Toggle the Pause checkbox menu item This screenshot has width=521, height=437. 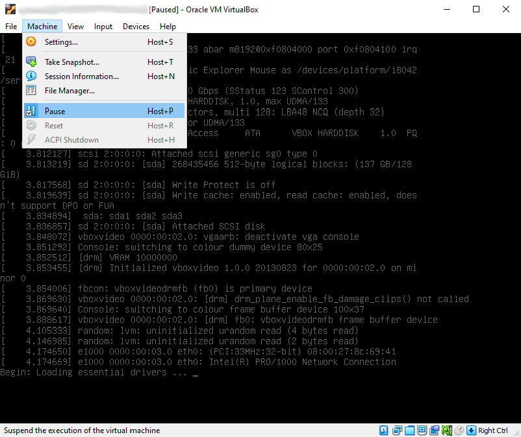(104, 111)
